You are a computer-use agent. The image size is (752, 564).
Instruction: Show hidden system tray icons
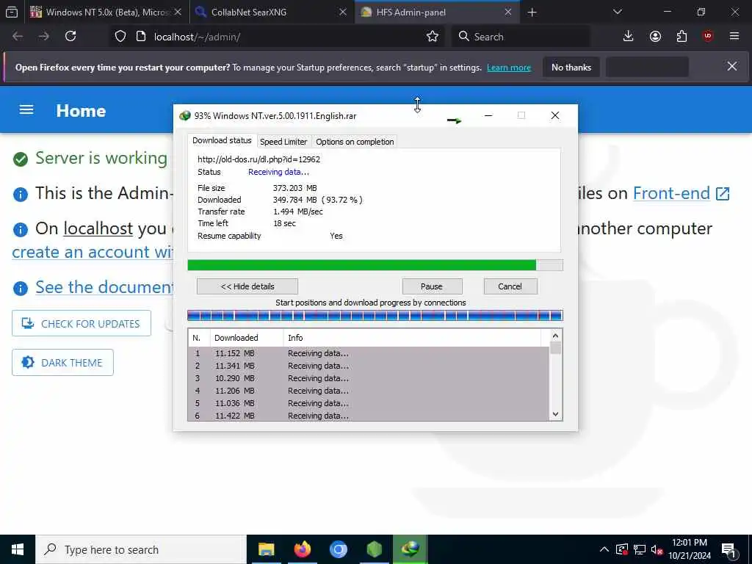[604, 549]
